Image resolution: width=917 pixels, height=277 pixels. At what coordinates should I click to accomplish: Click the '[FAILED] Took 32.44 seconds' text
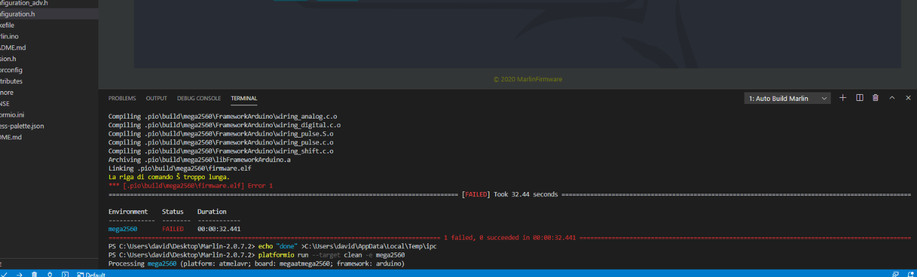tap(510, 194)
